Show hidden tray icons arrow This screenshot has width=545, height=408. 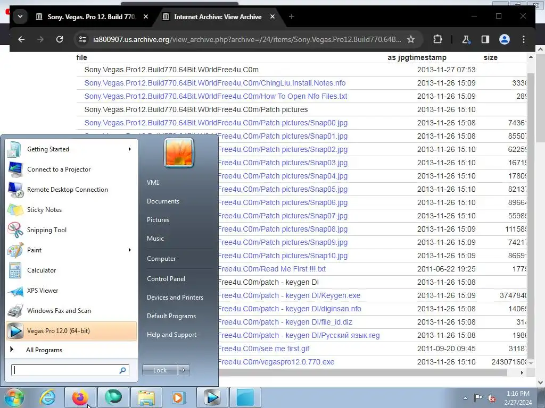pos(465,398)
